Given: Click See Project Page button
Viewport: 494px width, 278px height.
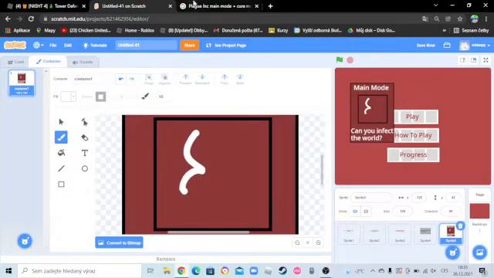Looking at the screenshot, I should [226, 45].
